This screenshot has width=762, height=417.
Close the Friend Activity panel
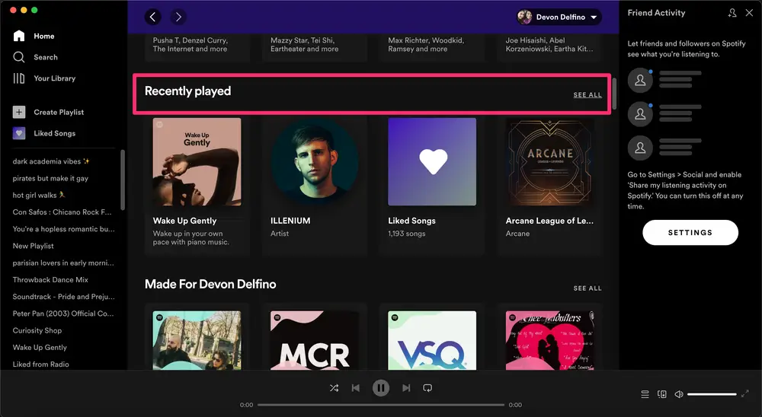749,13
